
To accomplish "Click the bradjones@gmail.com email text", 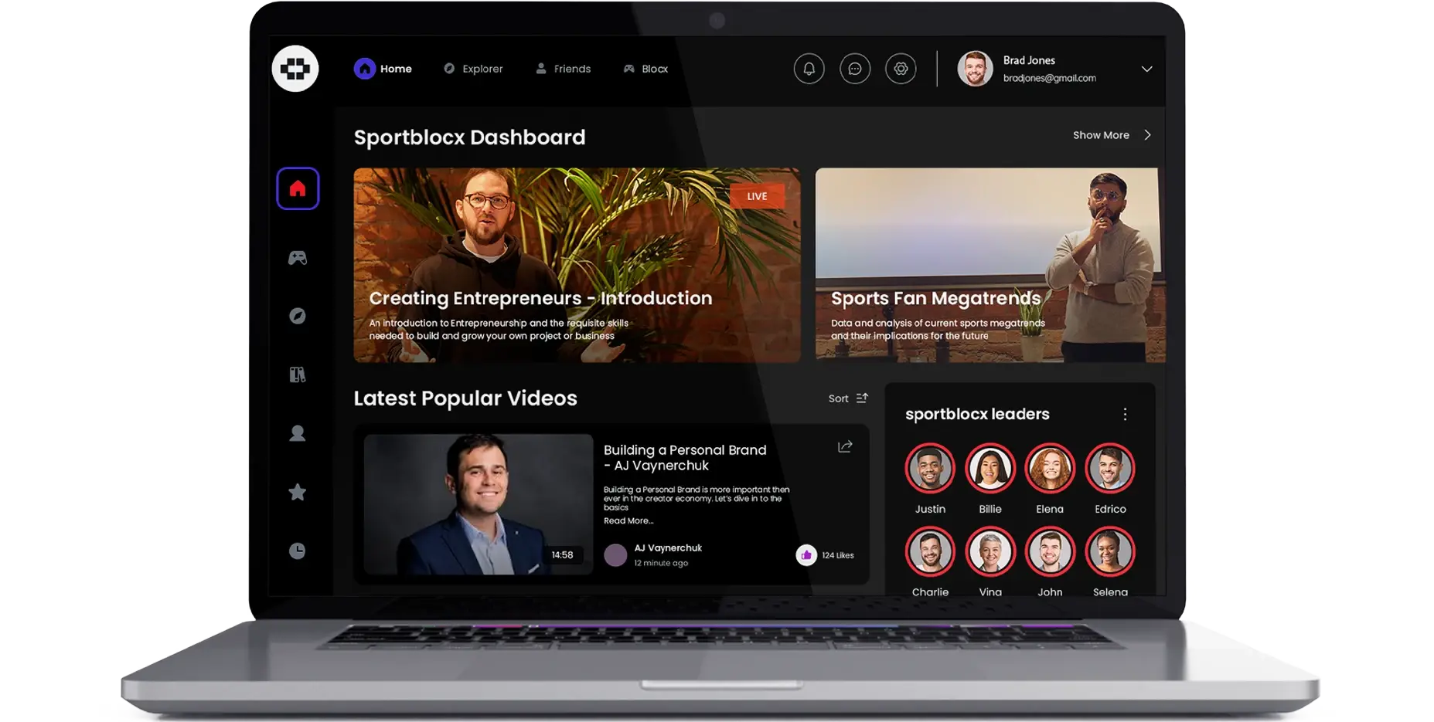I will (x=1049, y=78).
